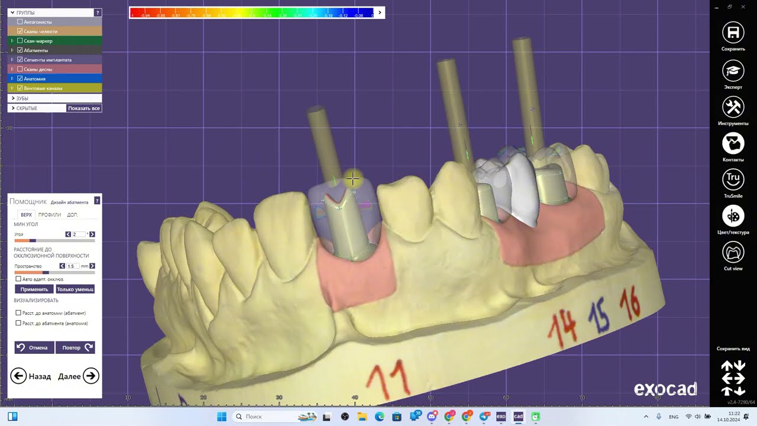This screenshot has width=757, height=426.
Task: Open Microsoft Store from the taskbar
Action: [397, 417]
